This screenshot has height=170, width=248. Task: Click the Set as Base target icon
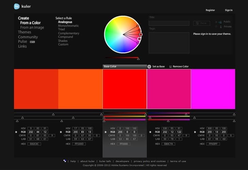(149, 67)
